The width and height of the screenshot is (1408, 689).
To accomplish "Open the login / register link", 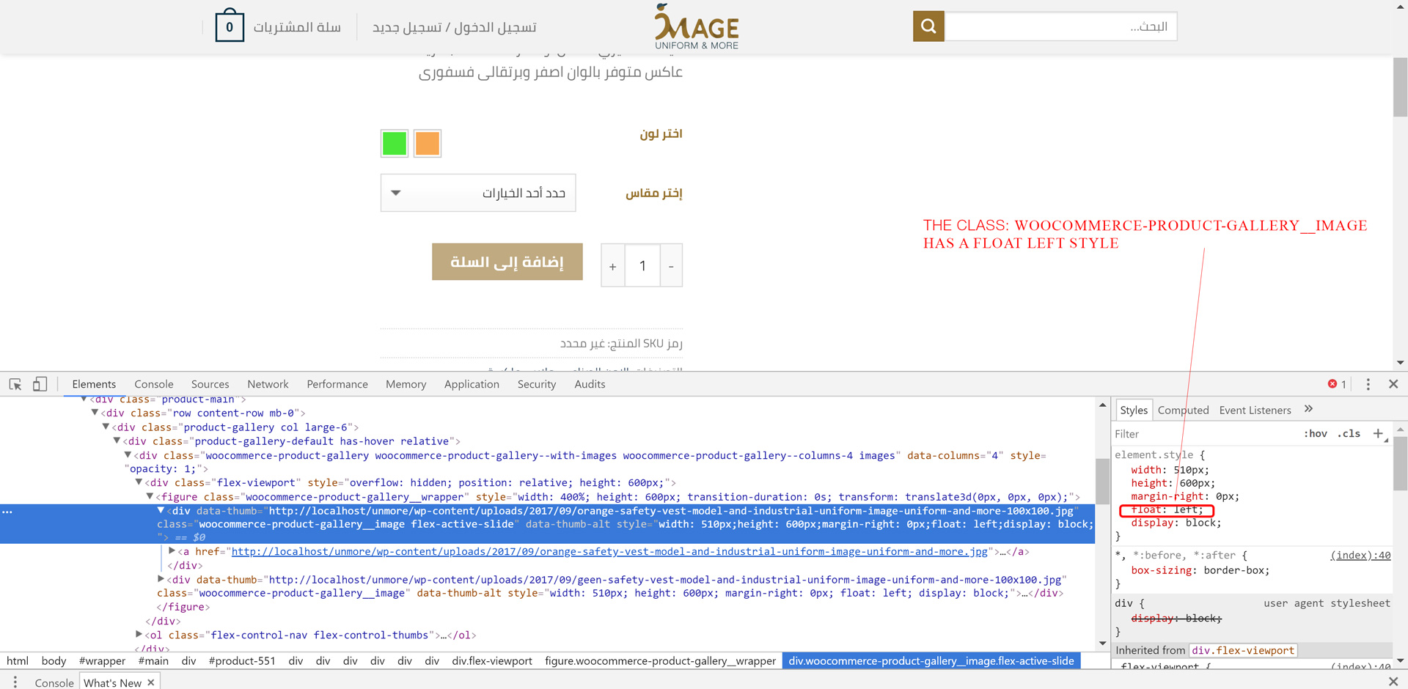I will (x=454, y=27).
